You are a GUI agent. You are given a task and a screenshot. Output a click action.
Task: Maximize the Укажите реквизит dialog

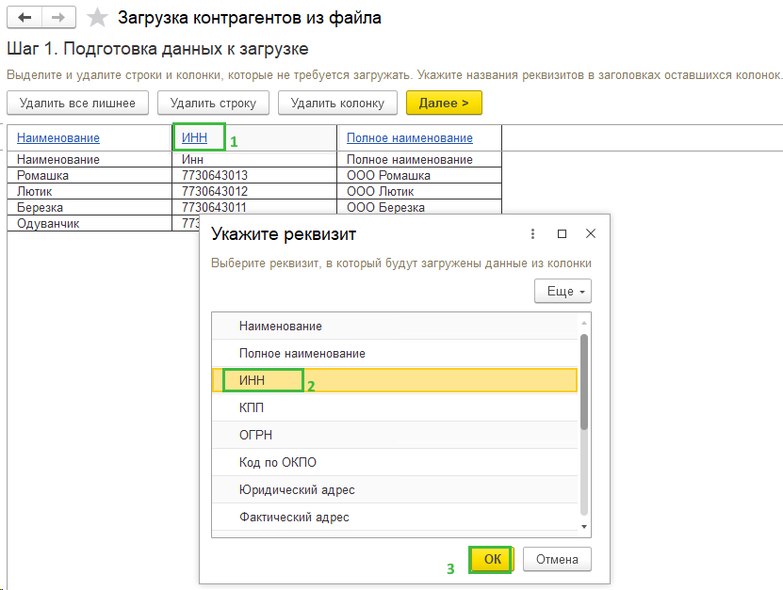pos(562,233)
